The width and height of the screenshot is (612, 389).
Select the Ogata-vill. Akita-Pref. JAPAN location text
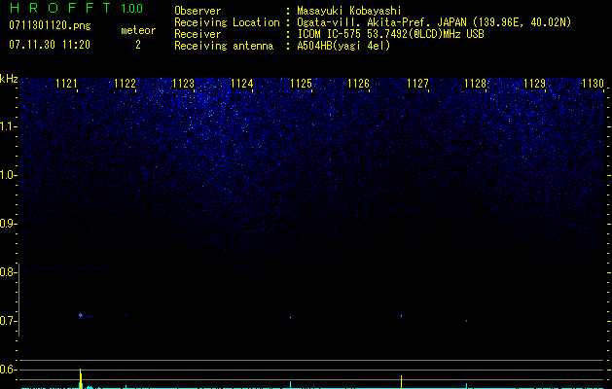(434, 22)
